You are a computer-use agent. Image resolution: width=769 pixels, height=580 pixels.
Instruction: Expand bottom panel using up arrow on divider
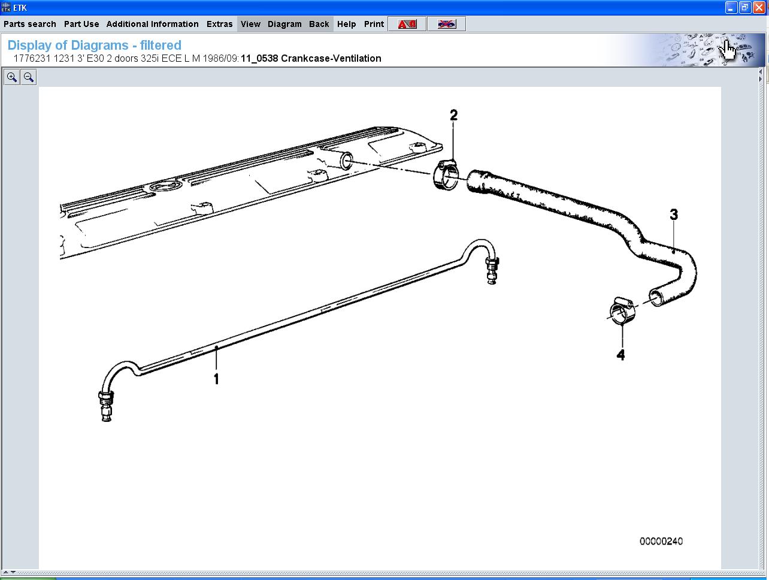[x=6, y=572]
